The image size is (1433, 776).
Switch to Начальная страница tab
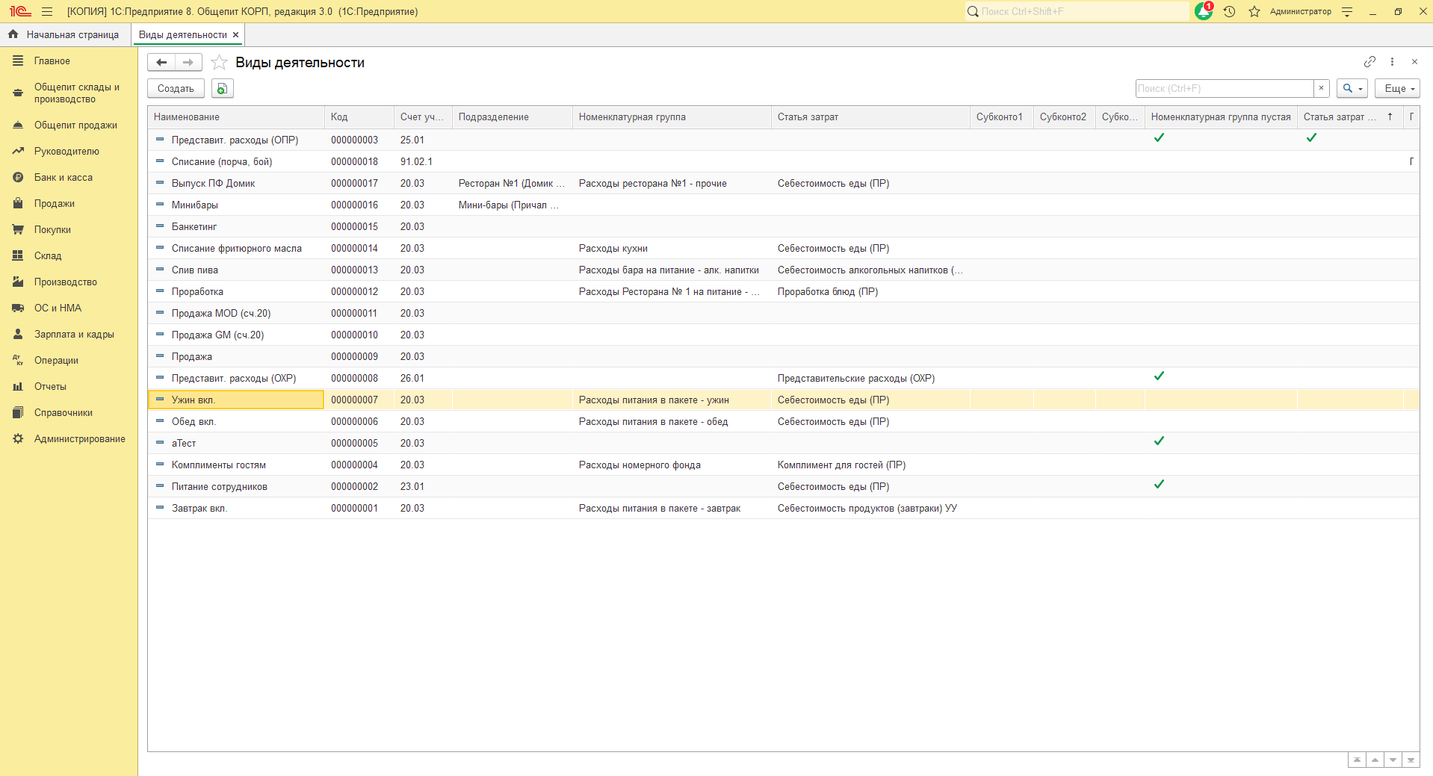pos(66,34)
